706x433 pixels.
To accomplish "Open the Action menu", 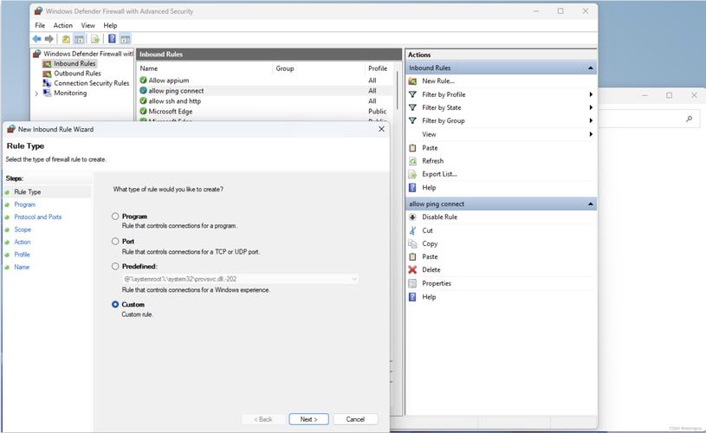I will coord(63,26).
